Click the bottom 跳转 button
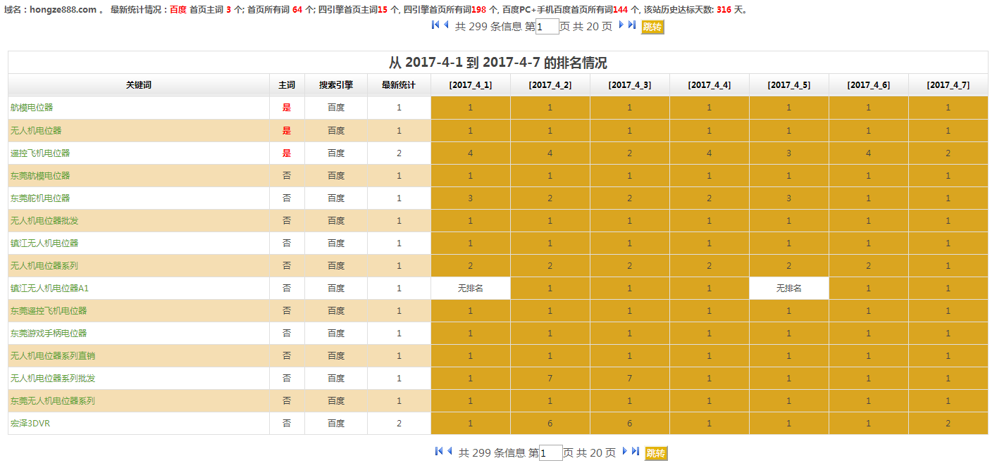The width and height of the screenshot is (997, 463). pyautogui.click(x=656, y=453)
